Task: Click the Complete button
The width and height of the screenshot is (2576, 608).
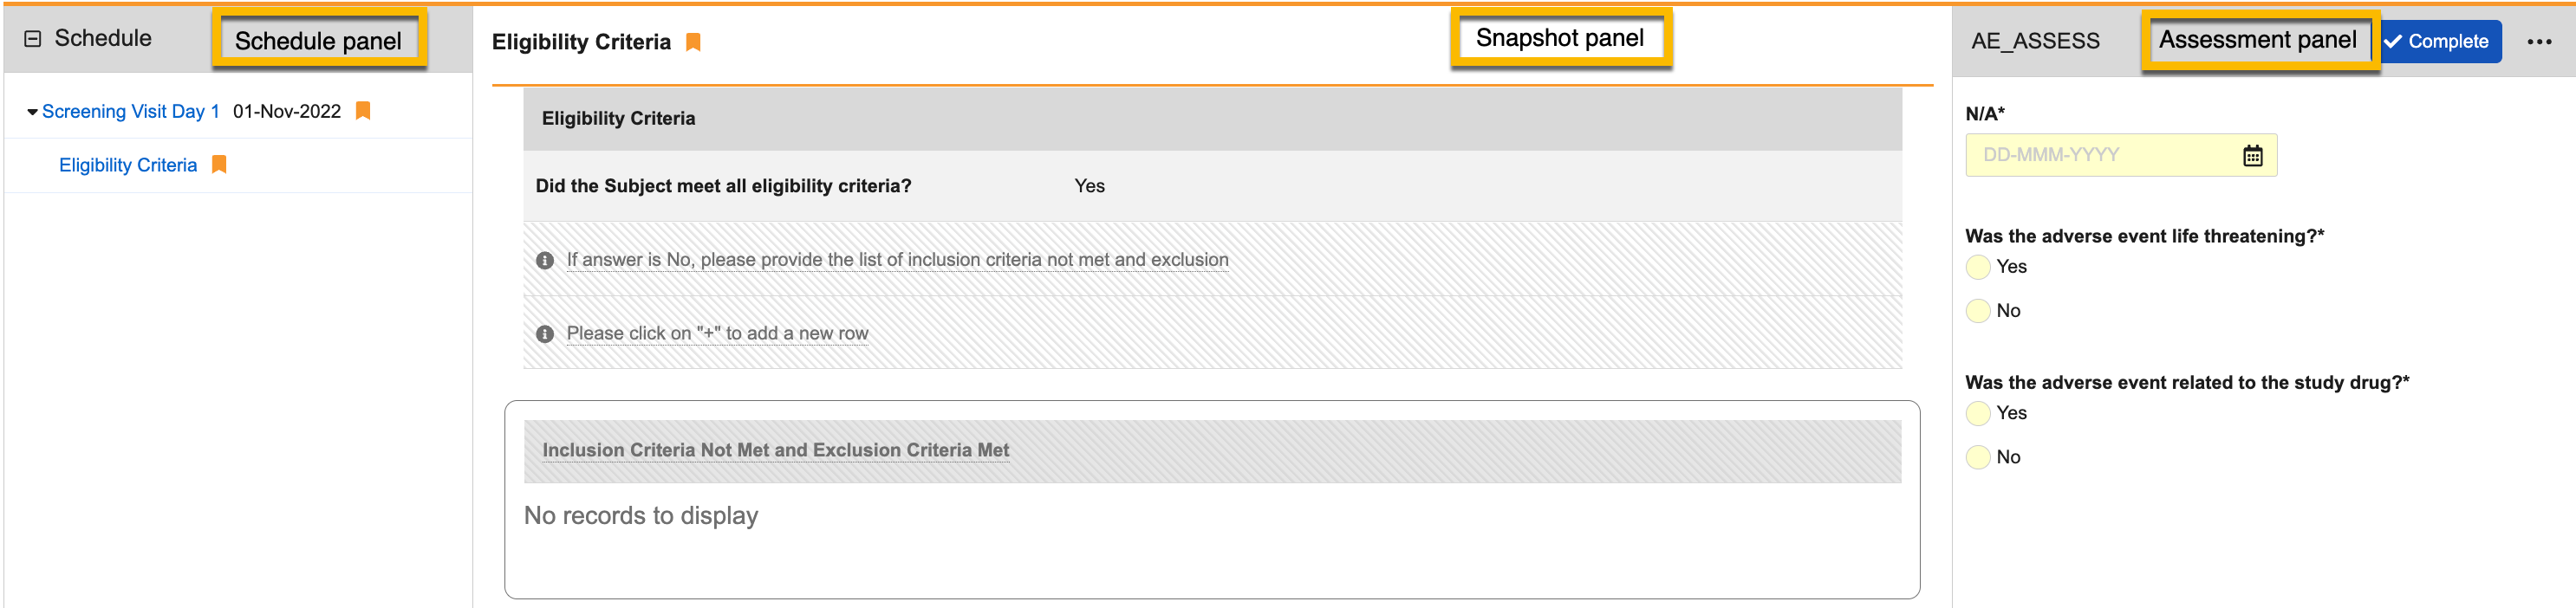Action: [x=2438, y=42]
